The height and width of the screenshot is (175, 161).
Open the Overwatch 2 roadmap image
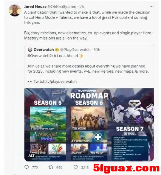[89, 125]
